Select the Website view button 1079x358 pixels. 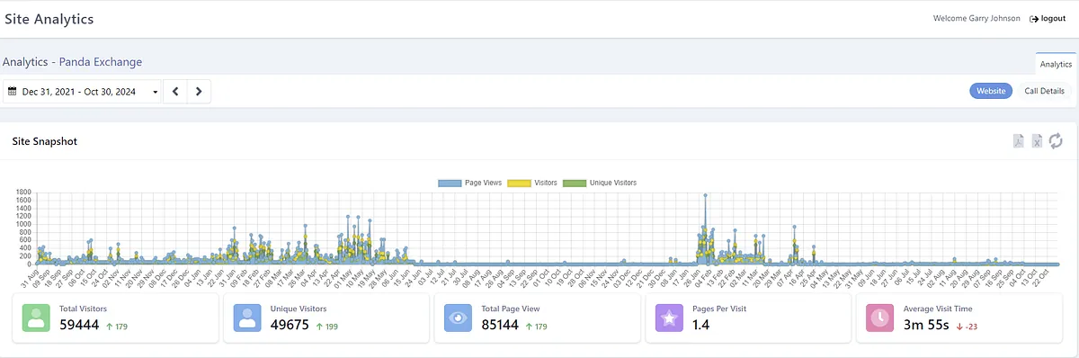pos(991,91)
